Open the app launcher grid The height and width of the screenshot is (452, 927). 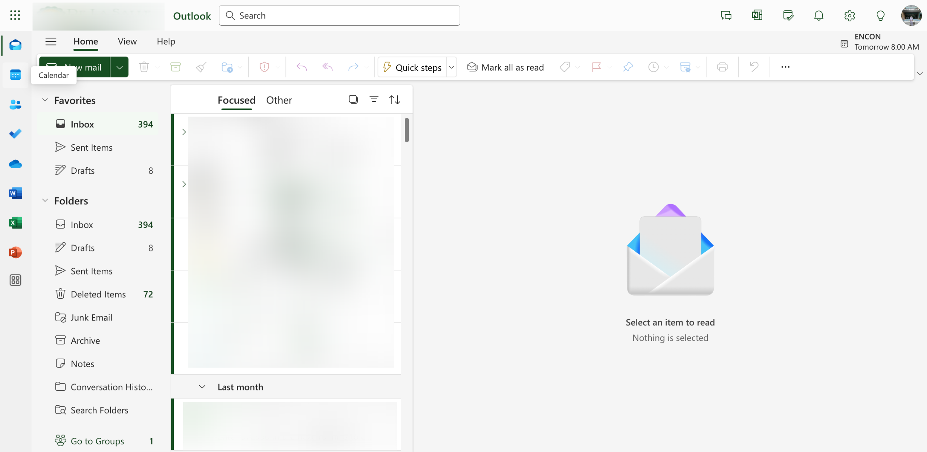point(15,15)
